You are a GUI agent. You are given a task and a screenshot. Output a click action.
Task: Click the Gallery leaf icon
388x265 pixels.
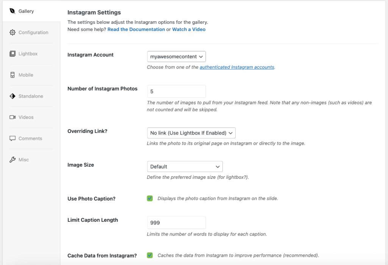click(x=13, y=11)
